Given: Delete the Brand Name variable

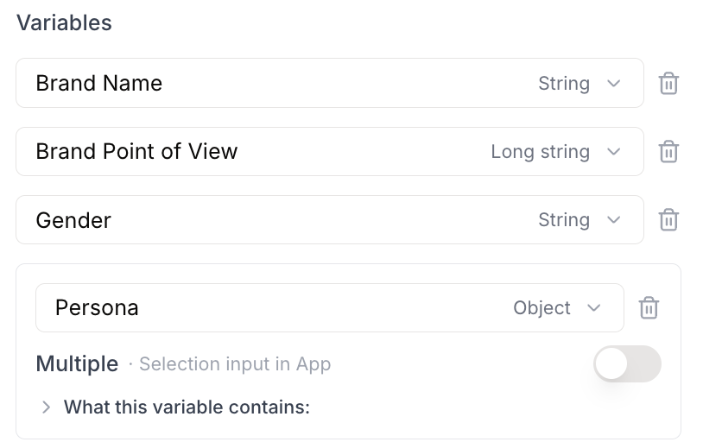Looking at the screenshot, I should coord(668,84).
